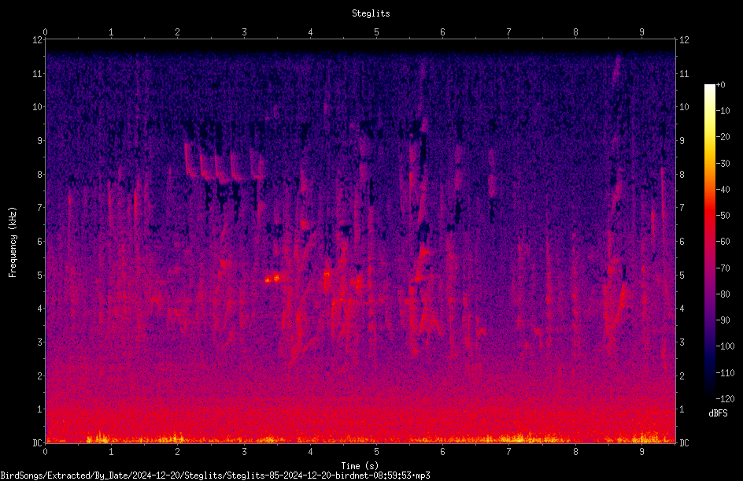
Task: Click the 5 second tick on the bottom axis
Action: 376,452
